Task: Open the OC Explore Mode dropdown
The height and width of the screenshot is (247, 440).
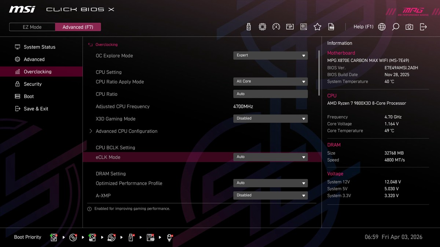Action: tap(270, 56)
